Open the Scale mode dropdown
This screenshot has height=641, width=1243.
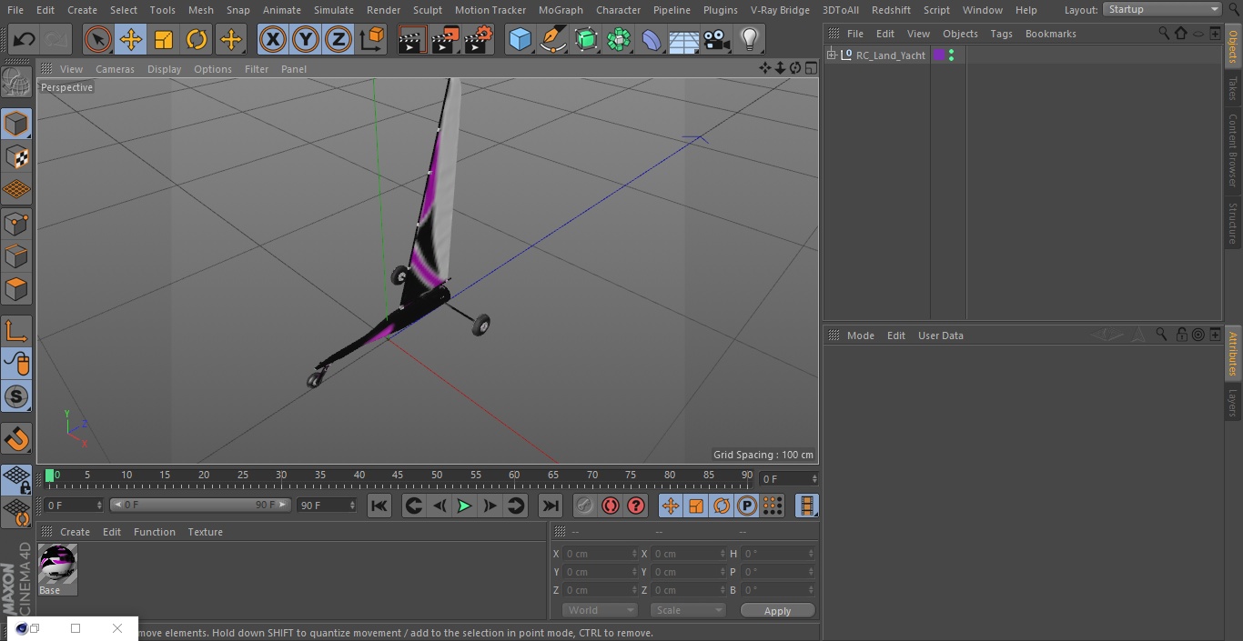coord(688,610)
